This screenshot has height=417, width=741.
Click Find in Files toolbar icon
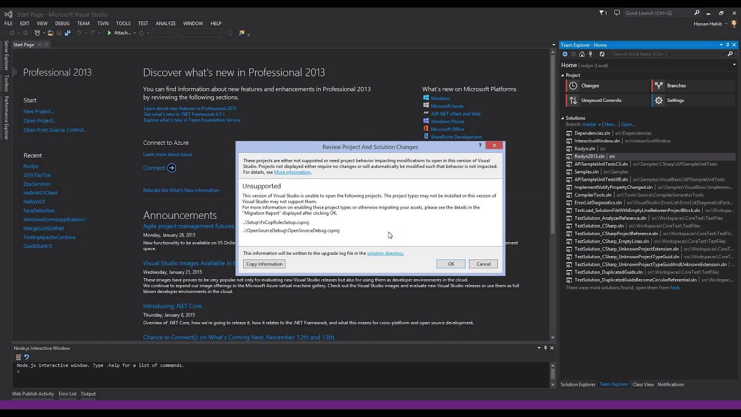242,33
